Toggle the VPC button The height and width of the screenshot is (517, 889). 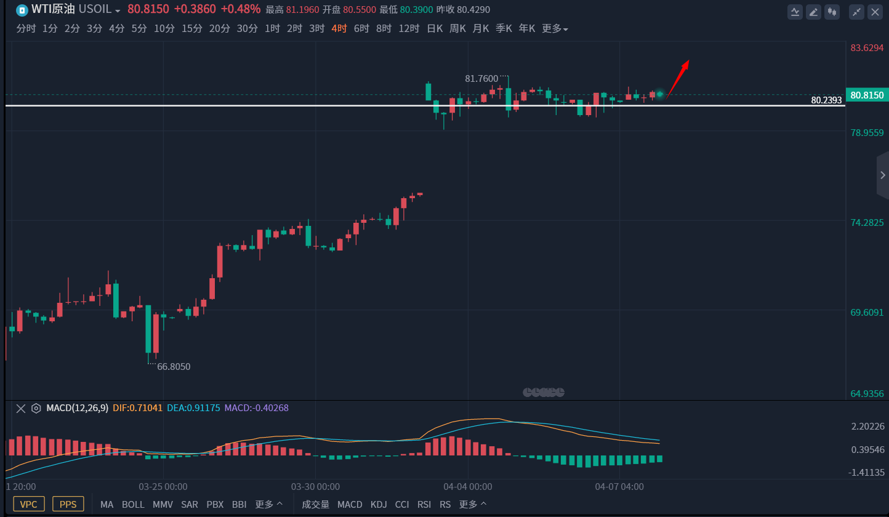click(x=29, y=504)
